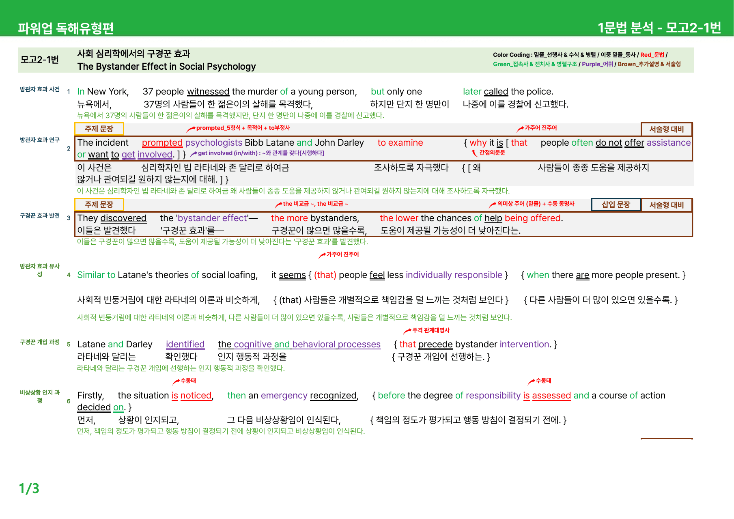Image resolution: width=734 pixels, height=519 pixels.
Task: Select the '모고2-1번' label in the title bar
Action: click(x=40, y=60)
